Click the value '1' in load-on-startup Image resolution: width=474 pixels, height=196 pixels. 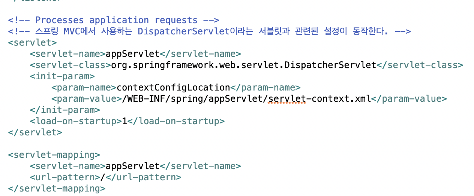125,121
